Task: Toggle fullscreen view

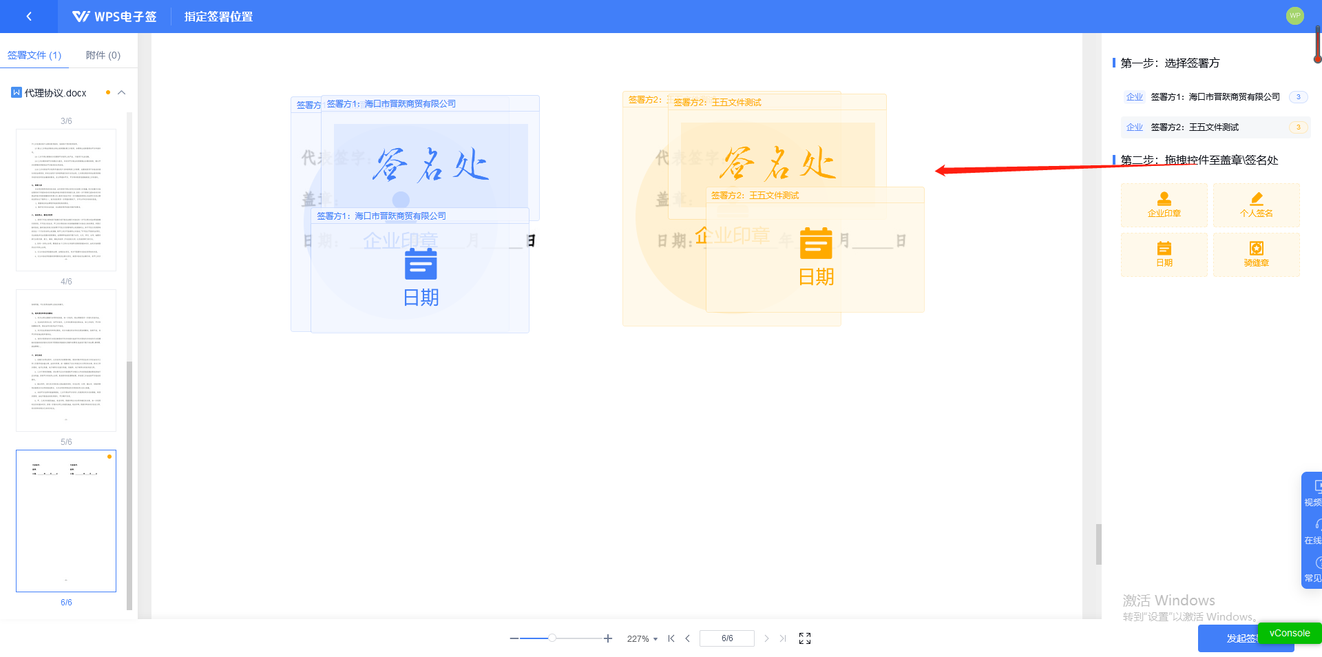Action: [x=805, y=638]
